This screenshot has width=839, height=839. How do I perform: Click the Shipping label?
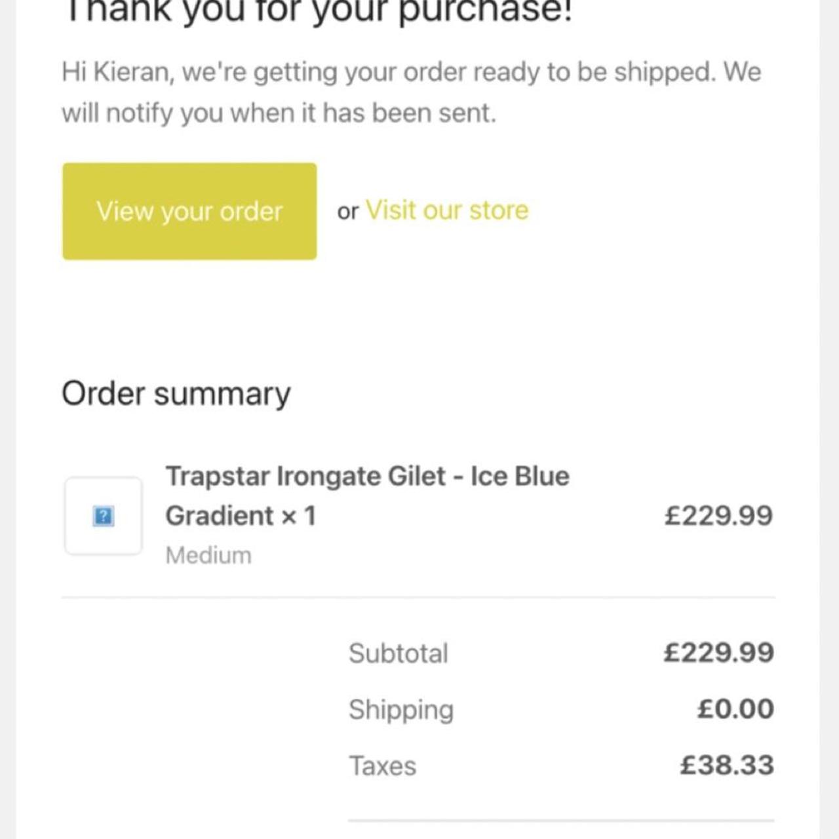(x=401, y=709)
